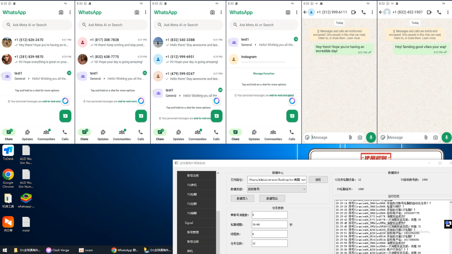The width and height of the screenshot is (452, 254).
Task: Select TG拉群 in the marketing tool sidebar
Action: 192,204
